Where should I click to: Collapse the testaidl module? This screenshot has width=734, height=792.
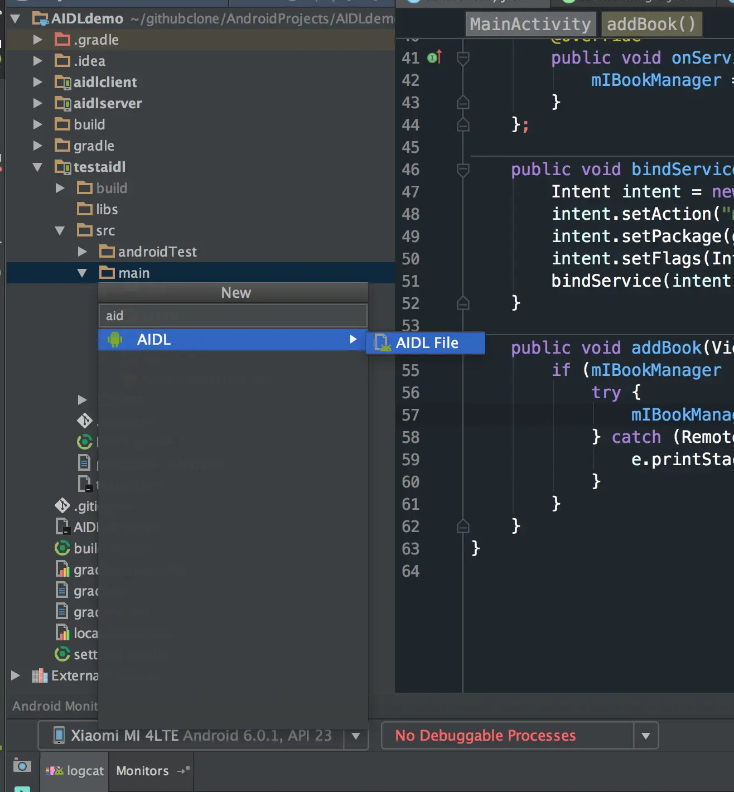tap(37, 167)
